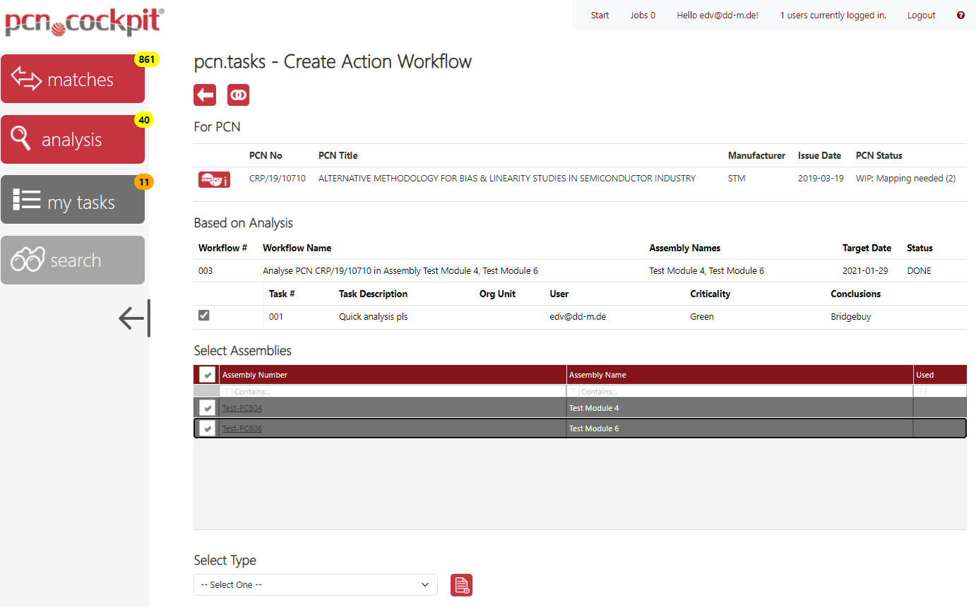Open the Select Type dropdown
This screenshot has width=976, height=607.
tap(315, 585)
